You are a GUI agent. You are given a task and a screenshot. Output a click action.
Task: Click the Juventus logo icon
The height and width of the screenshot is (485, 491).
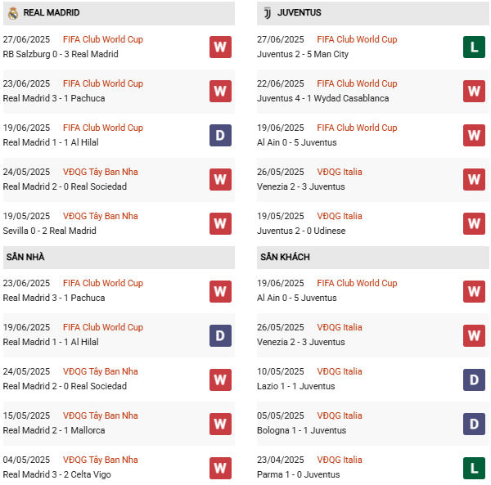coord(266,13)
